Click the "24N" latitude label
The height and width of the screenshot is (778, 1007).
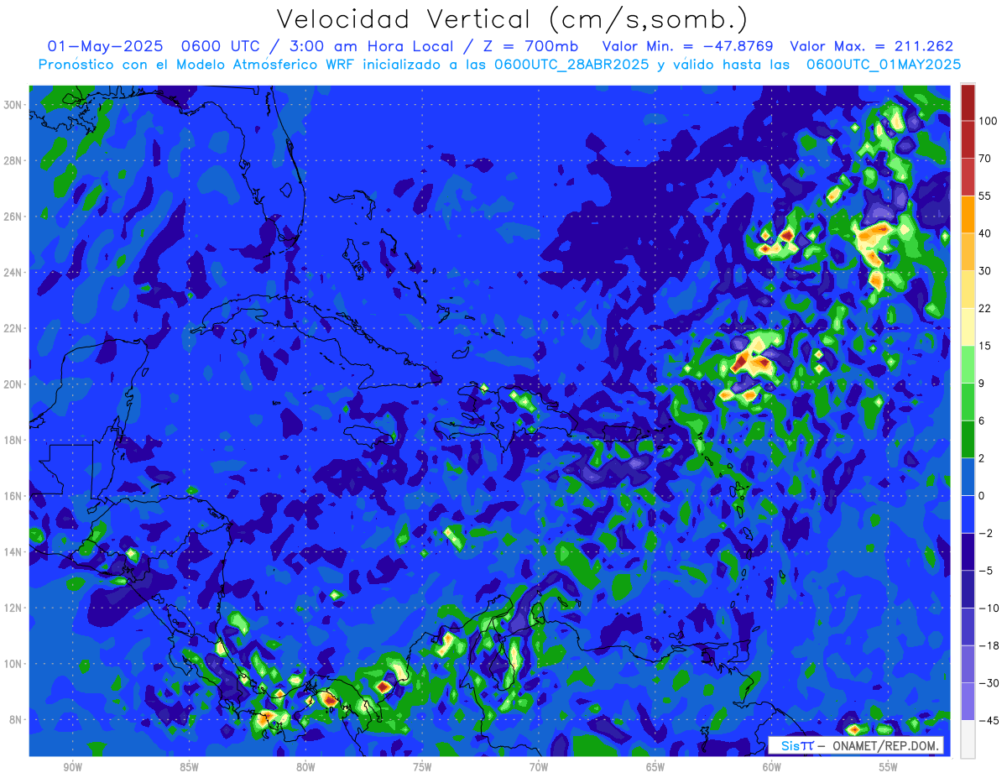pyautogui.click(x=14, y=272)
